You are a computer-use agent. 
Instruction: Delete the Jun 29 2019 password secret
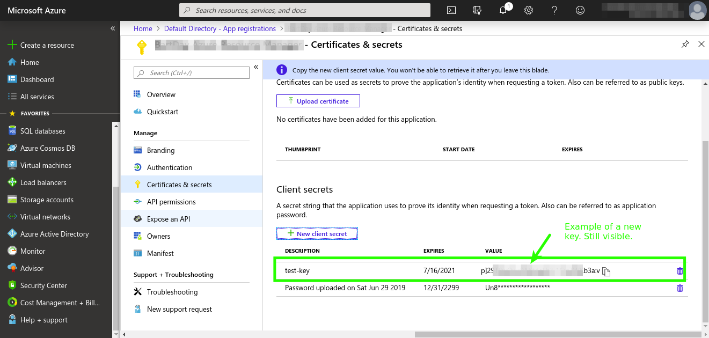[680, 288]
